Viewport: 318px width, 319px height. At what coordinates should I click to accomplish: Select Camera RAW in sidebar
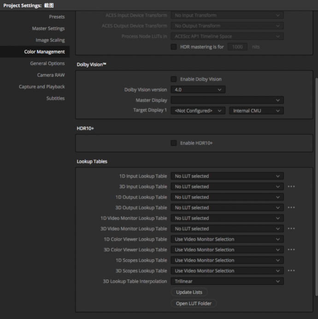[x=51, y=75]
